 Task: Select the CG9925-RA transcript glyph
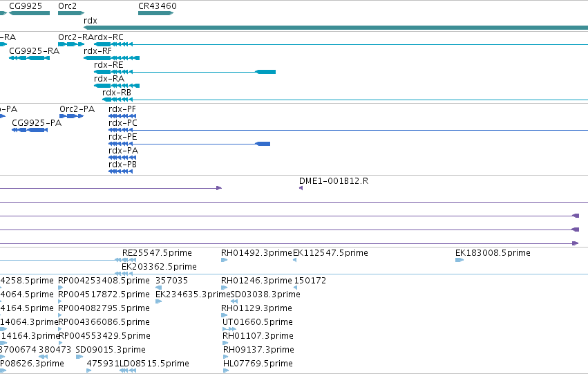pos(29,58)
